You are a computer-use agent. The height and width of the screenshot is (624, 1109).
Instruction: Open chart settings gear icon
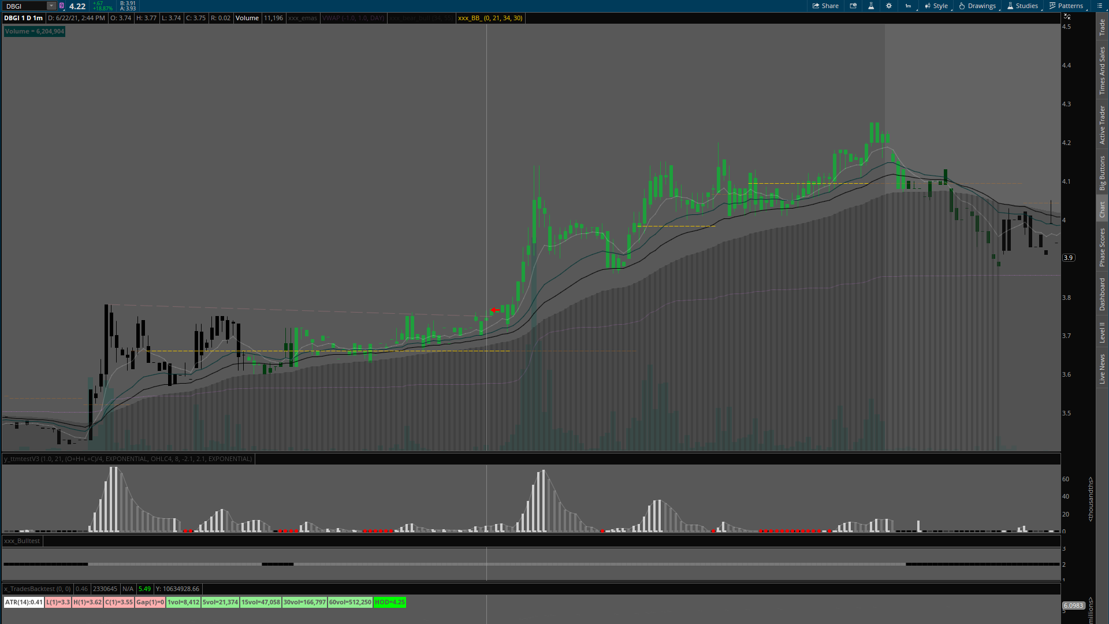click(x=889, y=6)
